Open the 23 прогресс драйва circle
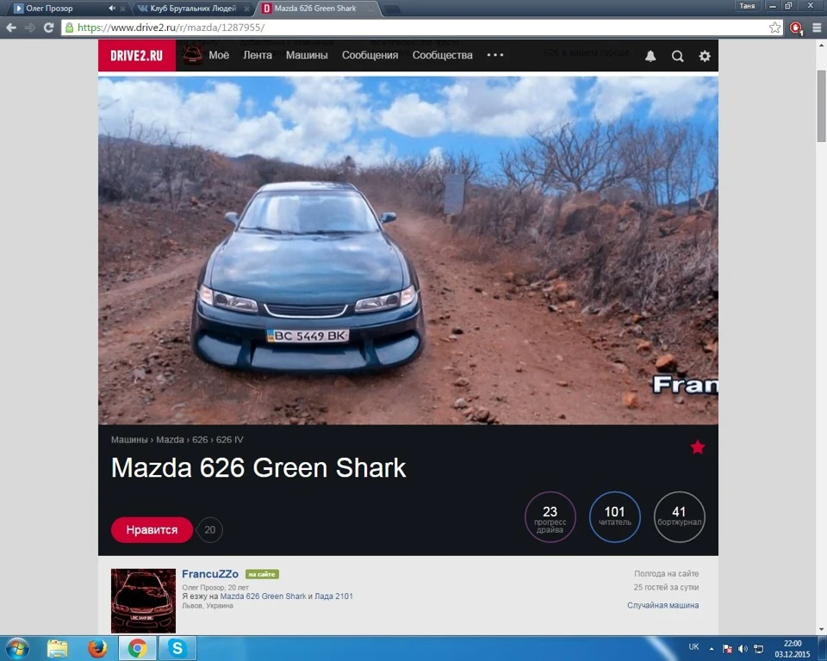 tap(550, 517)
